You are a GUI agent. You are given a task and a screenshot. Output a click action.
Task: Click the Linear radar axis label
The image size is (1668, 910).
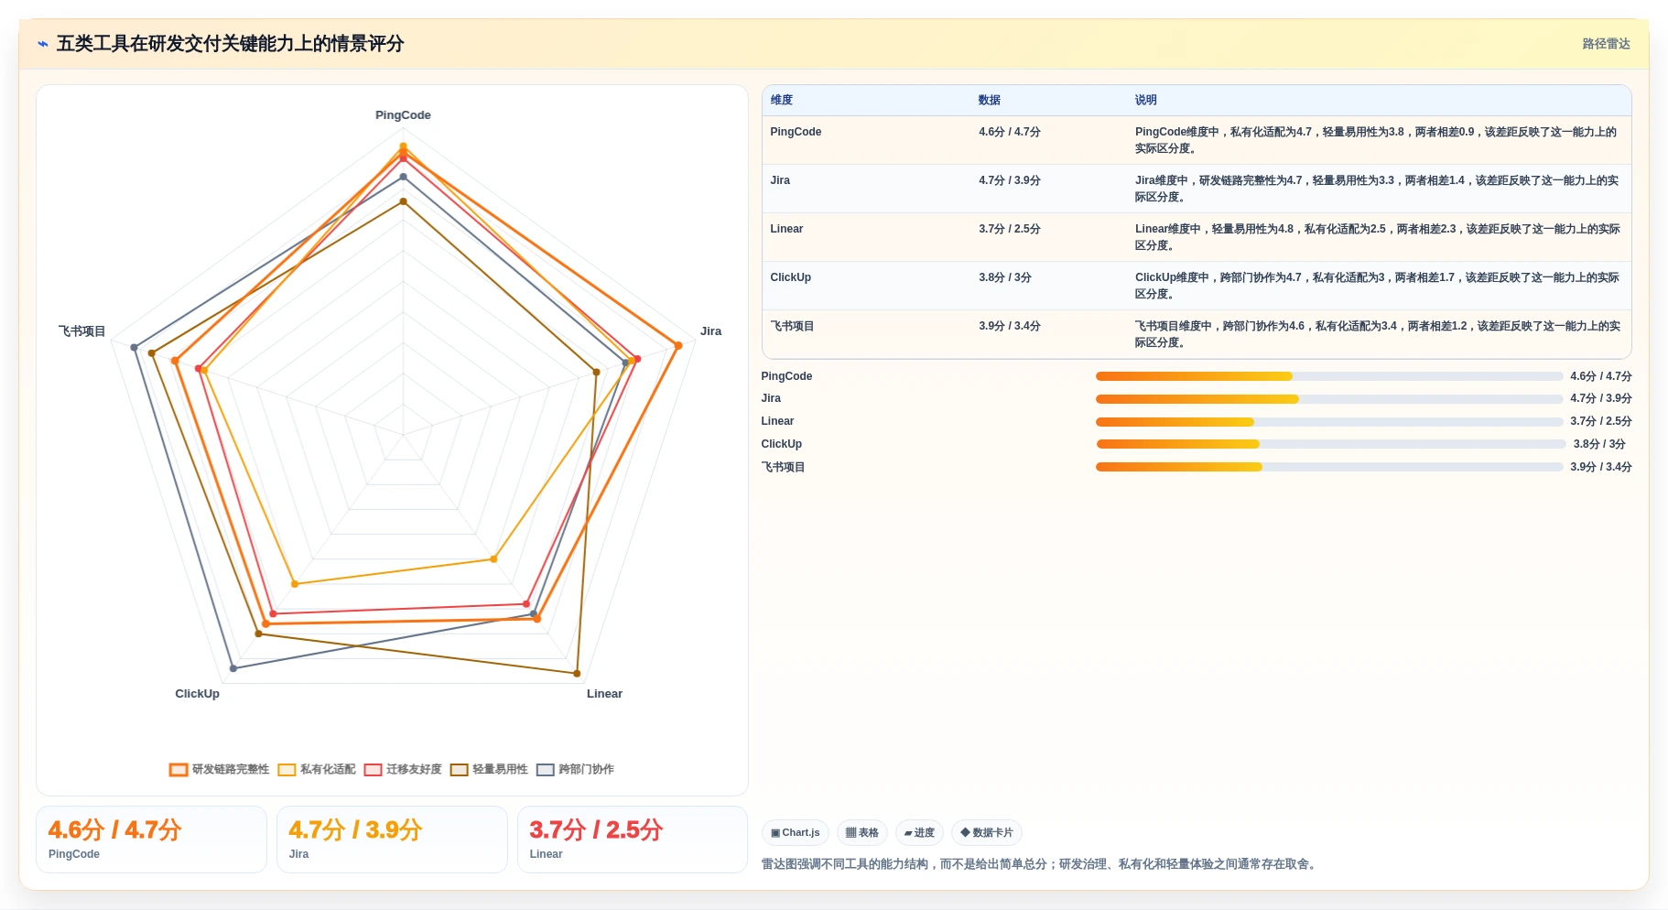pyautogui.click(x=604, y=694)
